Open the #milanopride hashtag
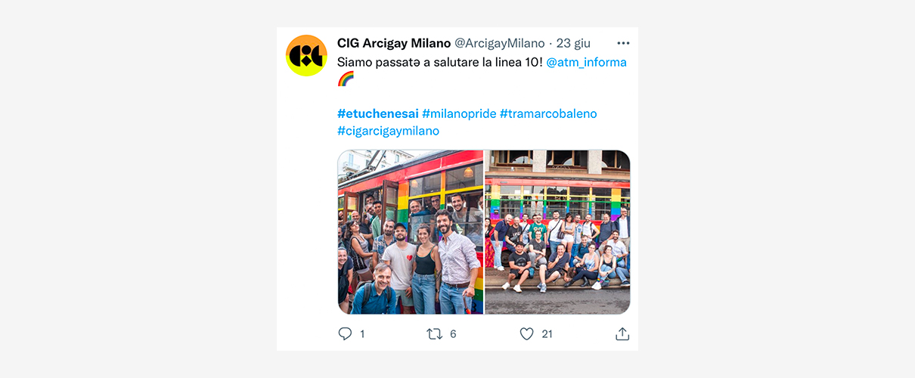The width and height of the screenshot is (915, 378). [459, 113]
